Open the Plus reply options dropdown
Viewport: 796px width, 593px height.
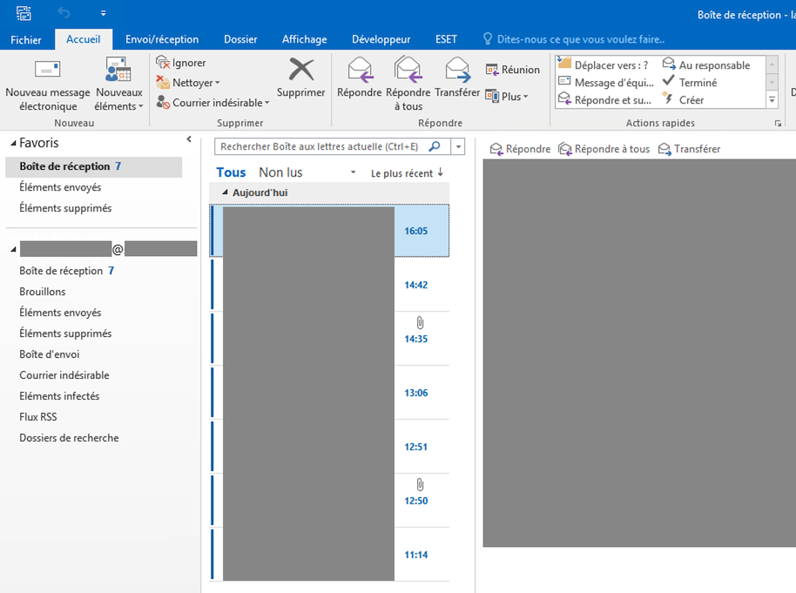click(x=507, y=97)
